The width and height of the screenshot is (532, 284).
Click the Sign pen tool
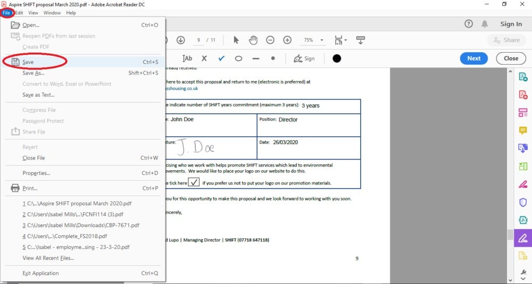click(304, 59)
